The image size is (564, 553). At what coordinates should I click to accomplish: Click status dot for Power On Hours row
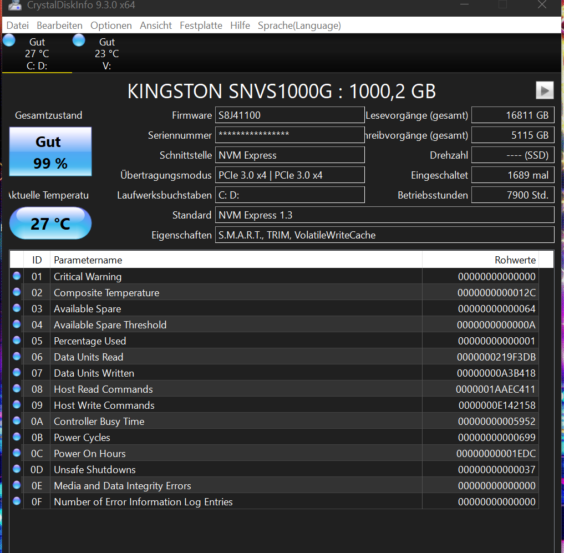[17, 453]
